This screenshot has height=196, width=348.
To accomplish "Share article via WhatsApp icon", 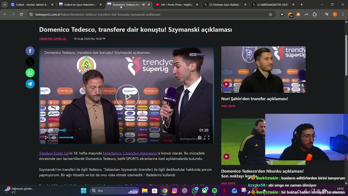I will pos(30,73).
